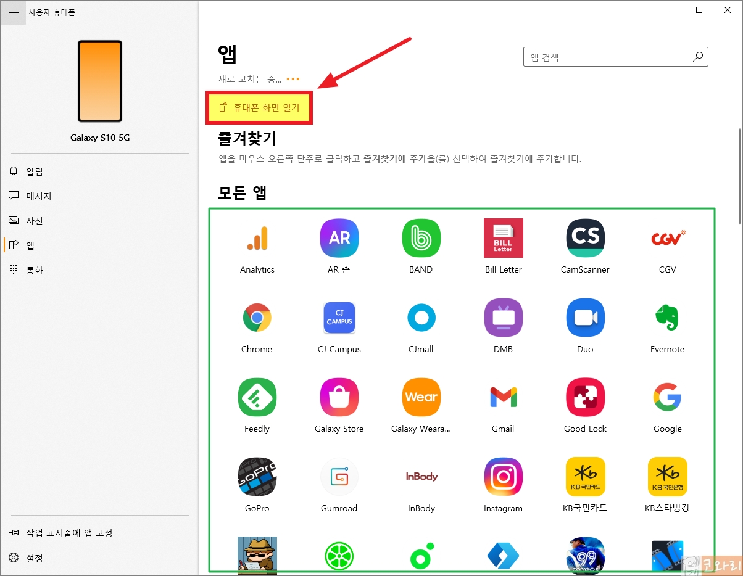Image resolution: width=743 pixels, height=576 pixels.
Task: Click 휴대폰 화면 열기 button
Action: click(259, 107)
